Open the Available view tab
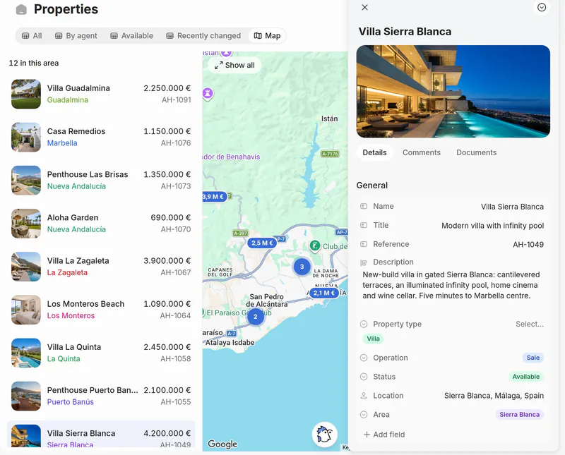 (x=131, y=36)
